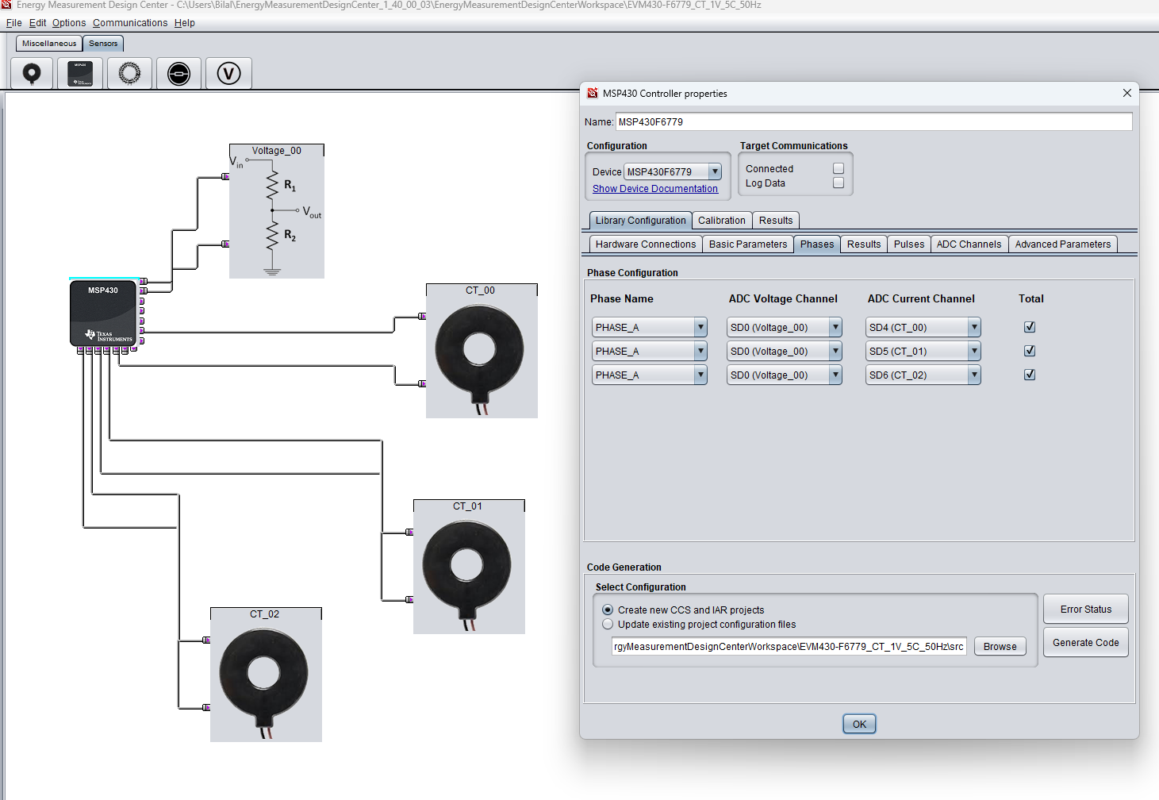Click the project path text field

tap(789, 647)
